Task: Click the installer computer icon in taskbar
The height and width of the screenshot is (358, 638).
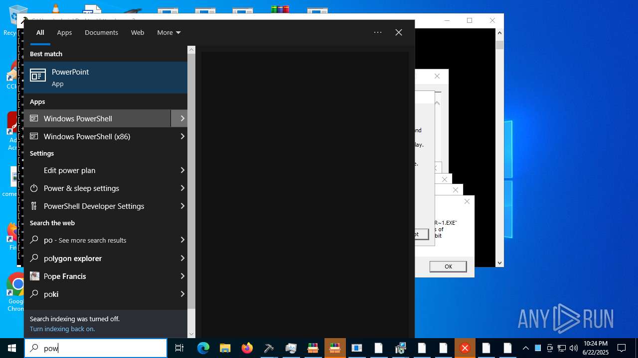Action: pyautogui.click(x=400, y=348)
